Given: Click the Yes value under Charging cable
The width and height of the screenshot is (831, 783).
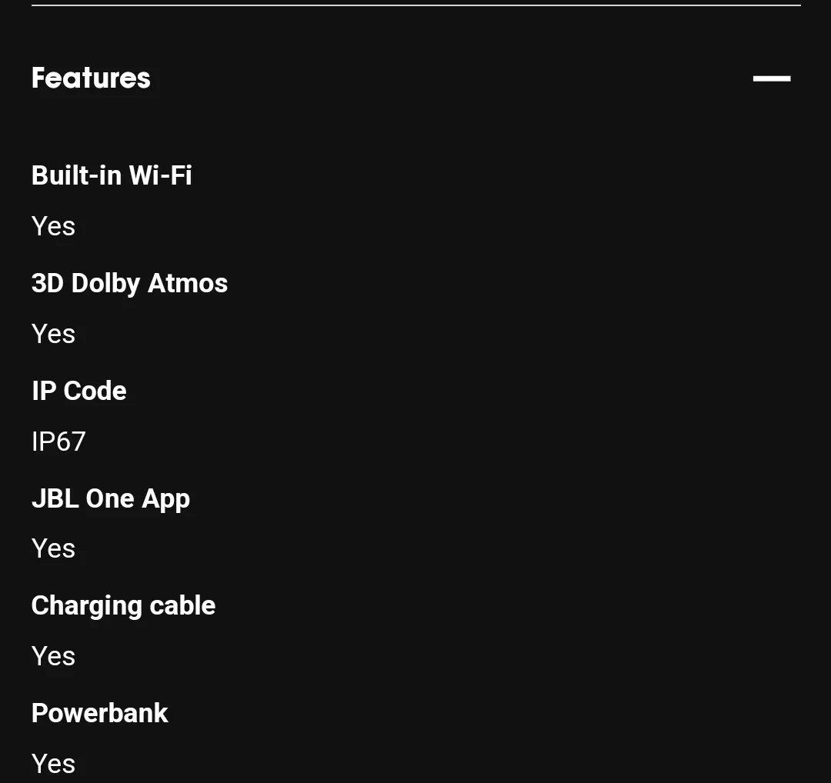Looking at the screenshot, I should tap(54, 656).
